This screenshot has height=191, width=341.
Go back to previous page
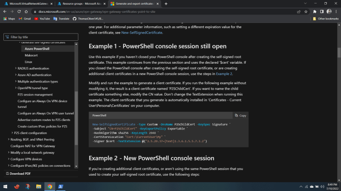[x=5, y=11]
